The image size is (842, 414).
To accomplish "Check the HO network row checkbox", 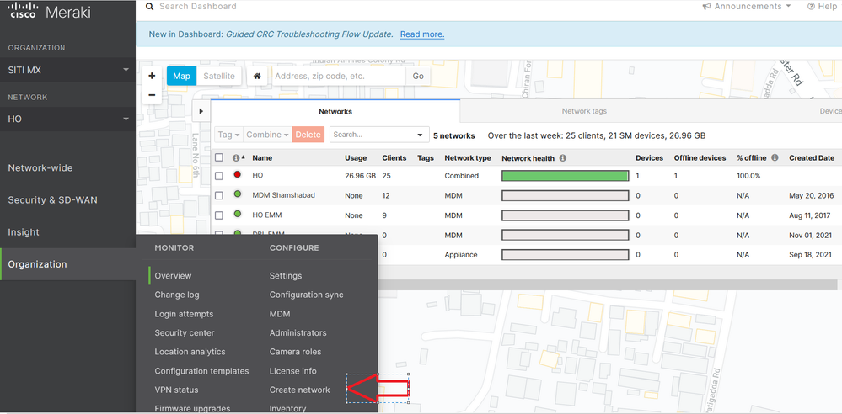I will coord(218,176).
